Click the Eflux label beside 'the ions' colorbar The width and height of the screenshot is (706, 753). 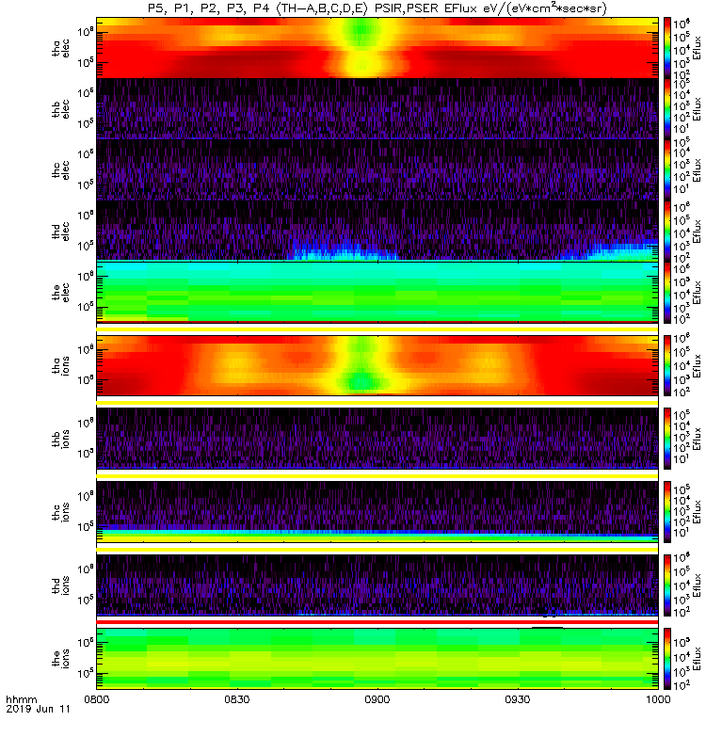697,659
